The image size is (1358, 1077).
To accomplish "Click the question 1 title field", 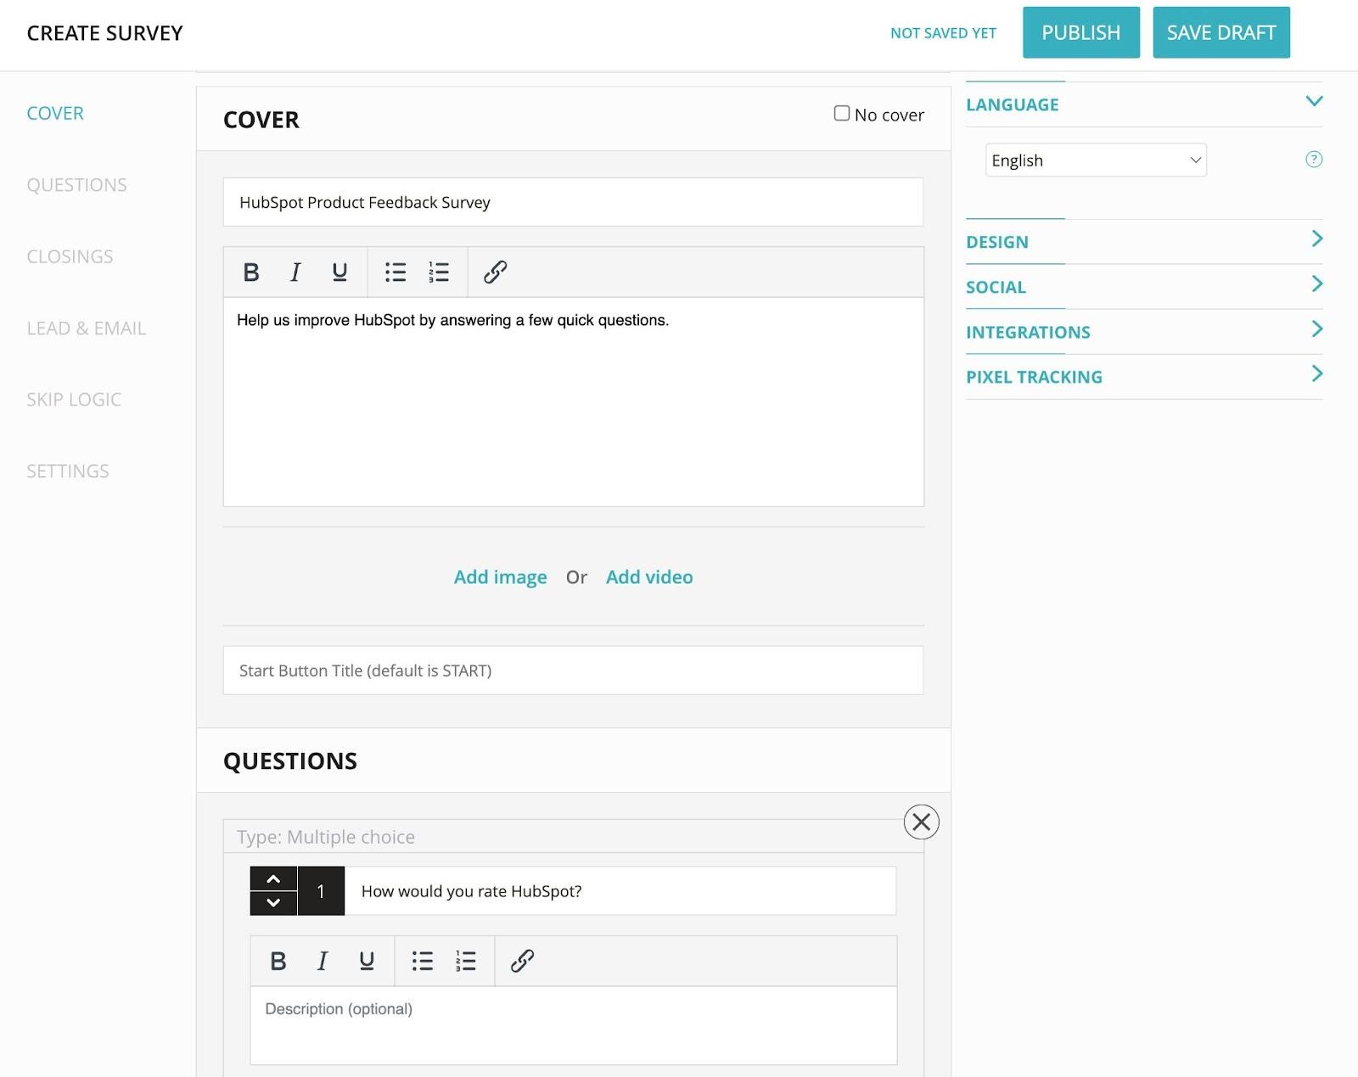I will tap(620, 891).
